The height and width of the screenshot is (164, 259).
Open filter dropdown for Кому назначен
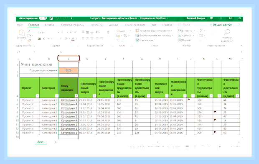click(76, 96)
